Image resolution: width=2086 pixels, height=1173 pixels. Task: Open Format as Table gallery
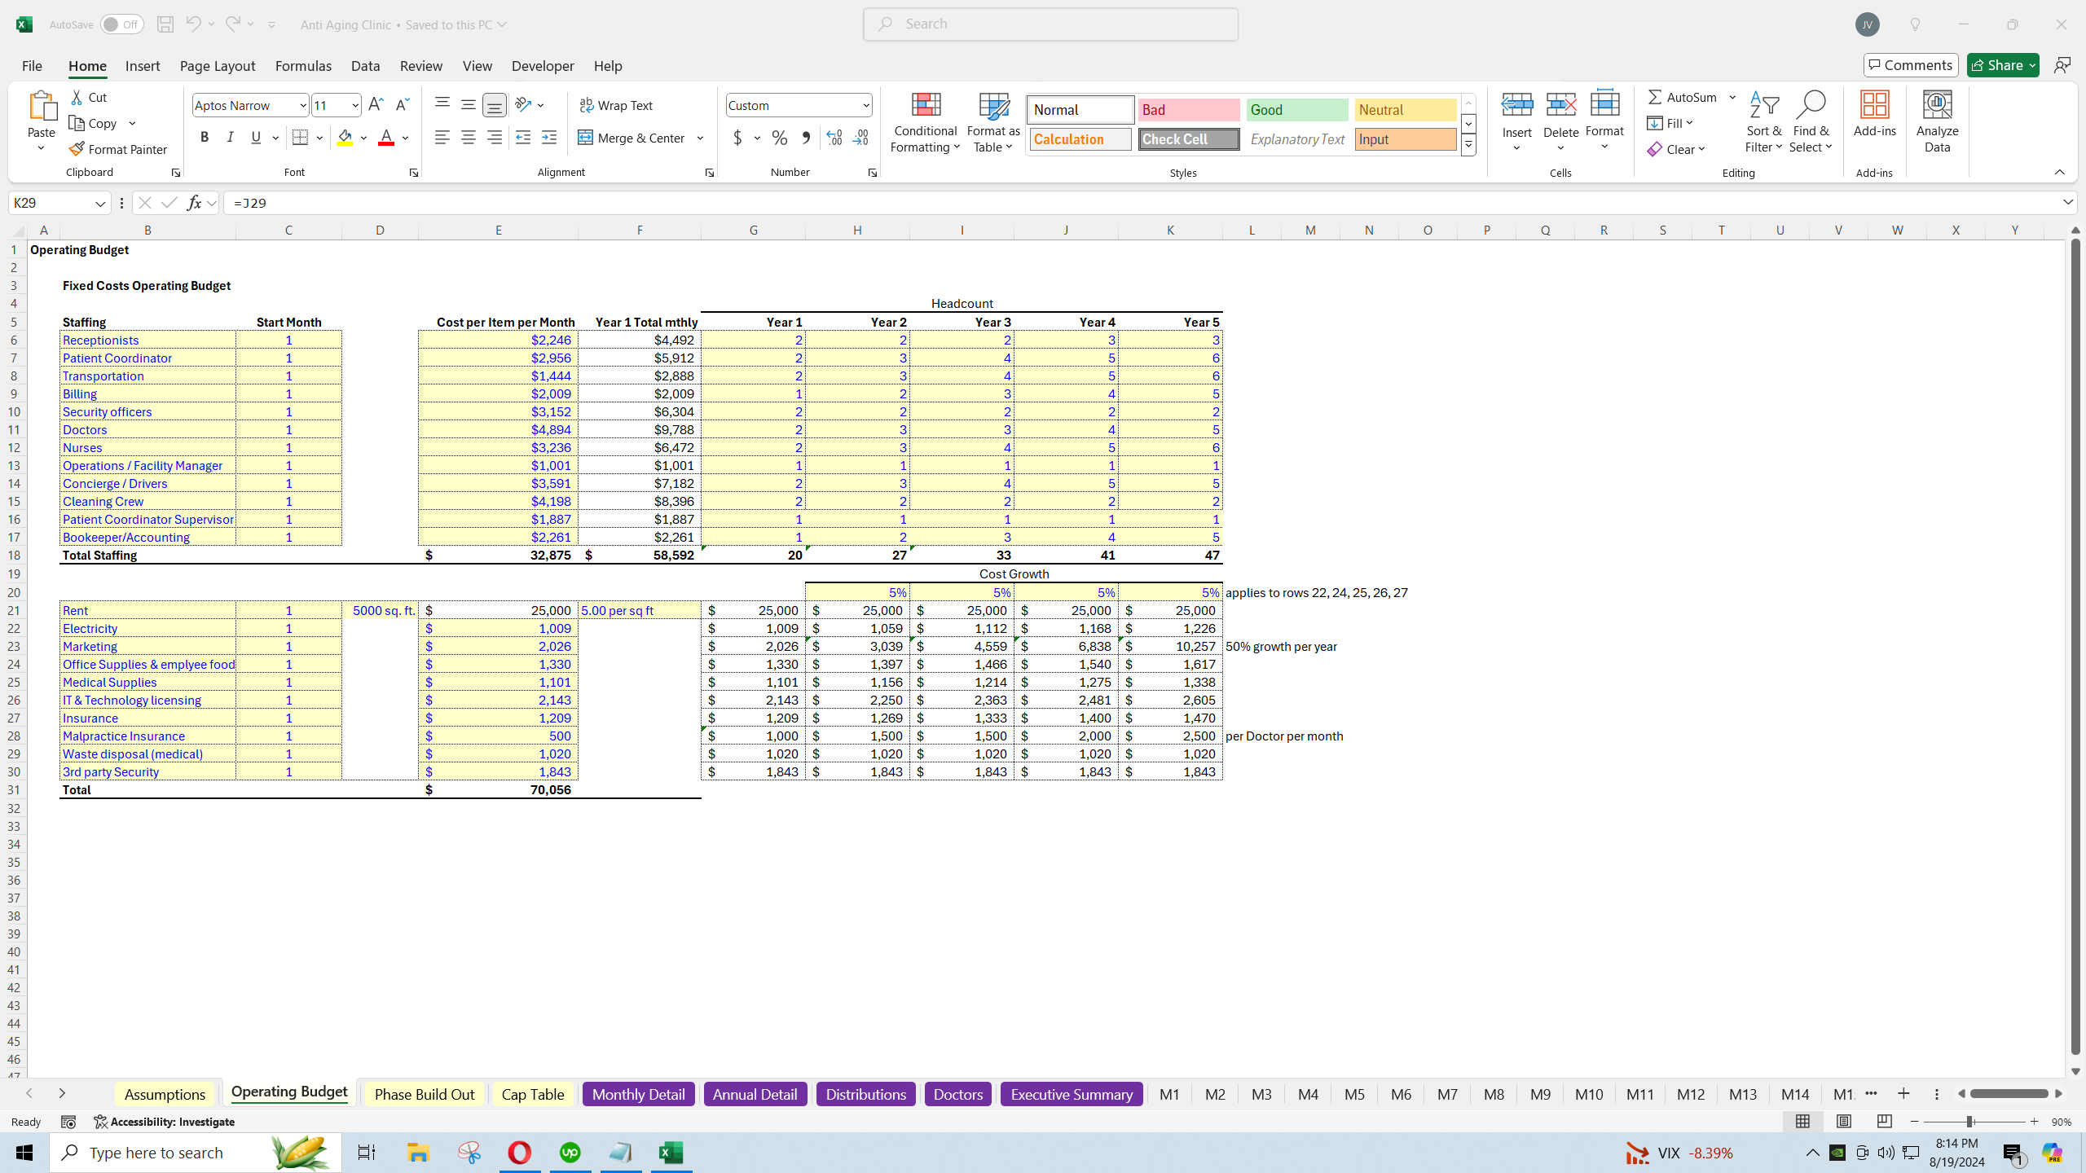coord(993,122)
